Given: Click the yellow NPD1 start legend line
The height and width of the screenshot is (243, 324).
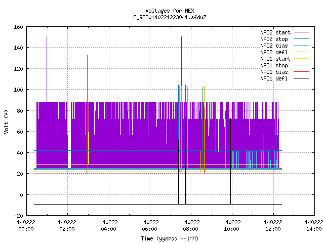Looking at the screenshot, I should click(x=301, y=59).
